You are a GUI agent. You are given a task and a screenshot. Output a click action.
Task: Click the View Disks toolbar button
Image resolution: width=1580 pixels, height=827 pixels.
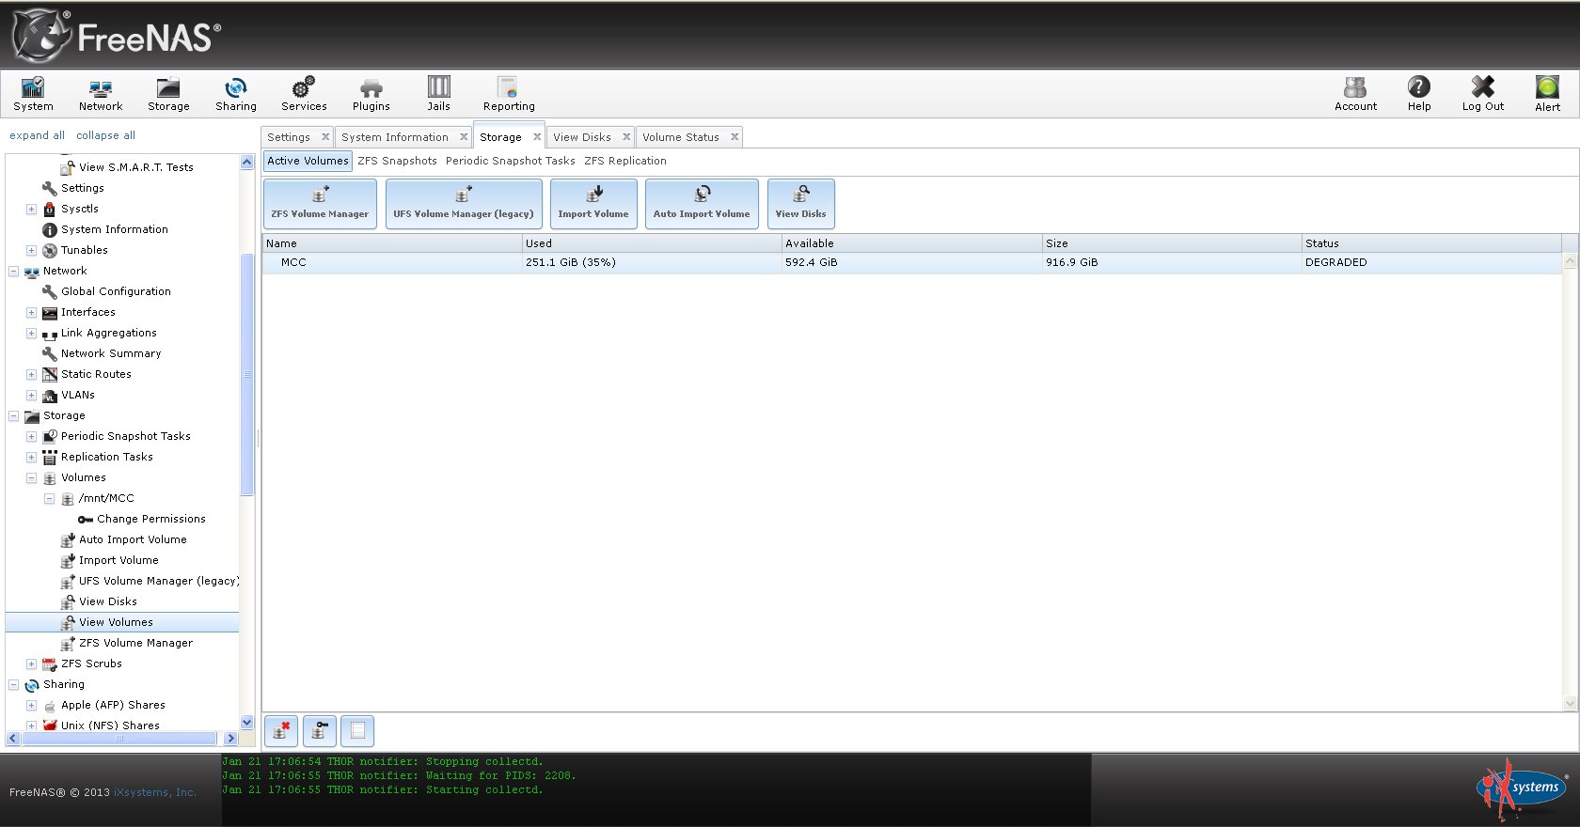point(801,204)
